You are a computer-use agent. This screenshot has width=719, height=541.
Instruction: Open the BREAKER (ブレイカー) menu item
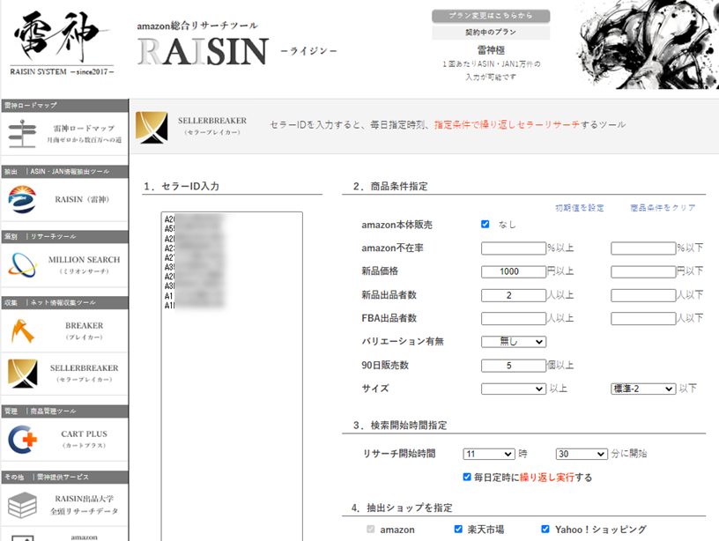64,331
